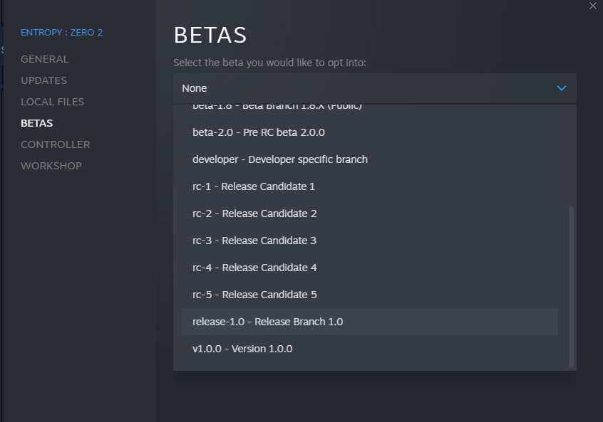The width and height of the screenshot is (603, 422).
Task: Choose release-1.0 Release Branch 1.0
Action: click(x=267, y=322)
